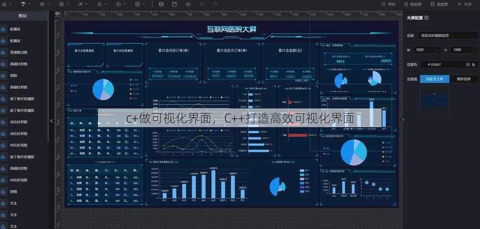This screenshot has height=229, width=480.
Task: Select the 图库选择 background option
Action: point(464,79)
